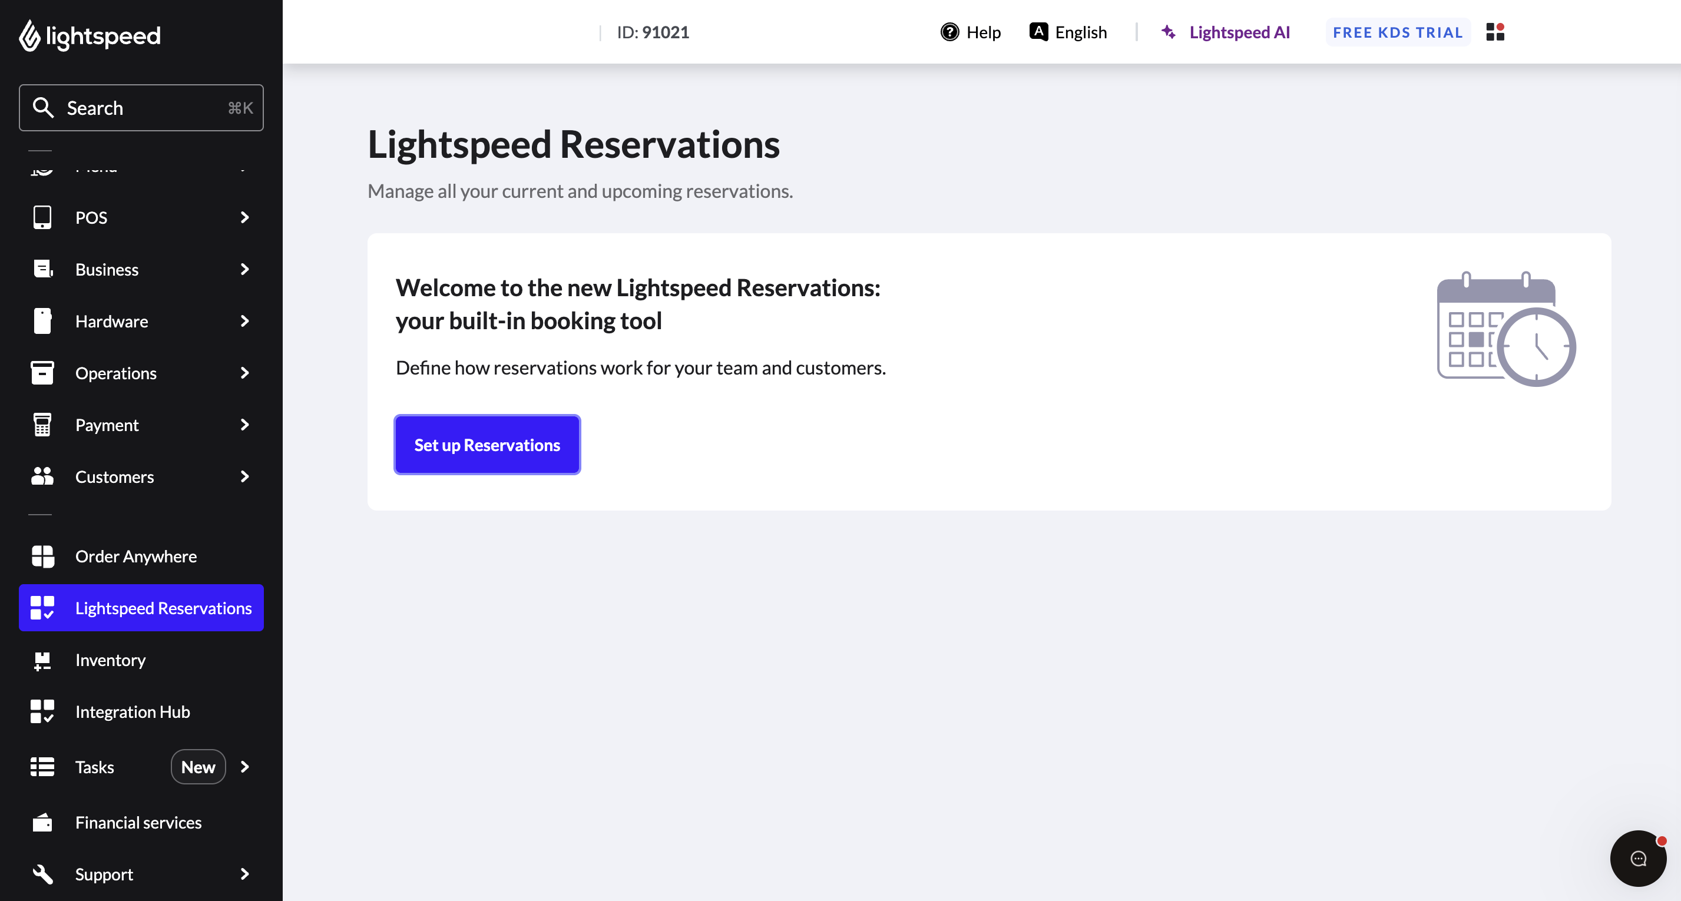Open the Help link
The image size is (1681, 901).
click(x=970, y=32)
